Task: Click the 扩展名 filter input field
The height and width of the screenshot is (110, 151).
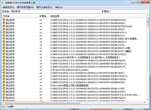Action: (130, 11)
